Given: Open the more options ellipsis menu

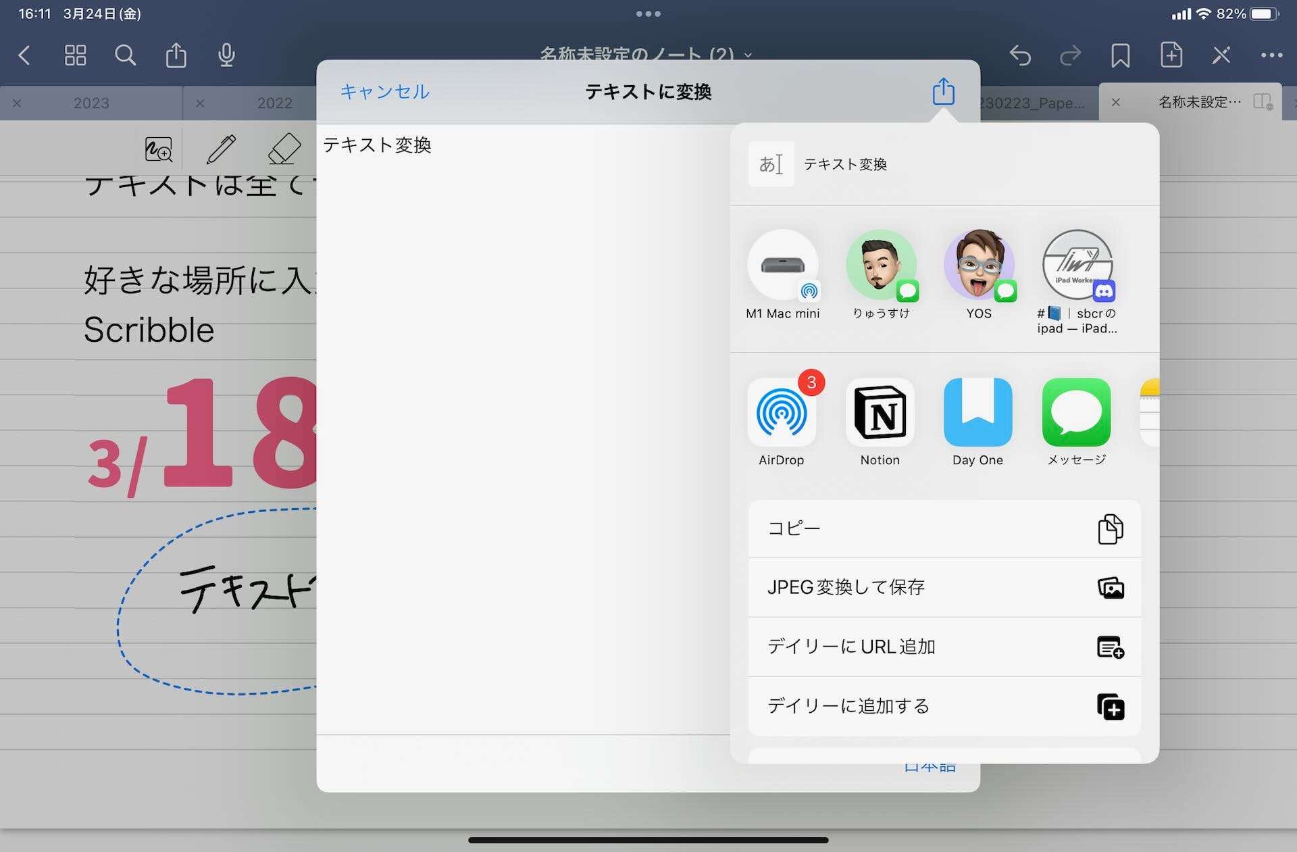Looking at the screenshot, I should [x=1271, y=55].
